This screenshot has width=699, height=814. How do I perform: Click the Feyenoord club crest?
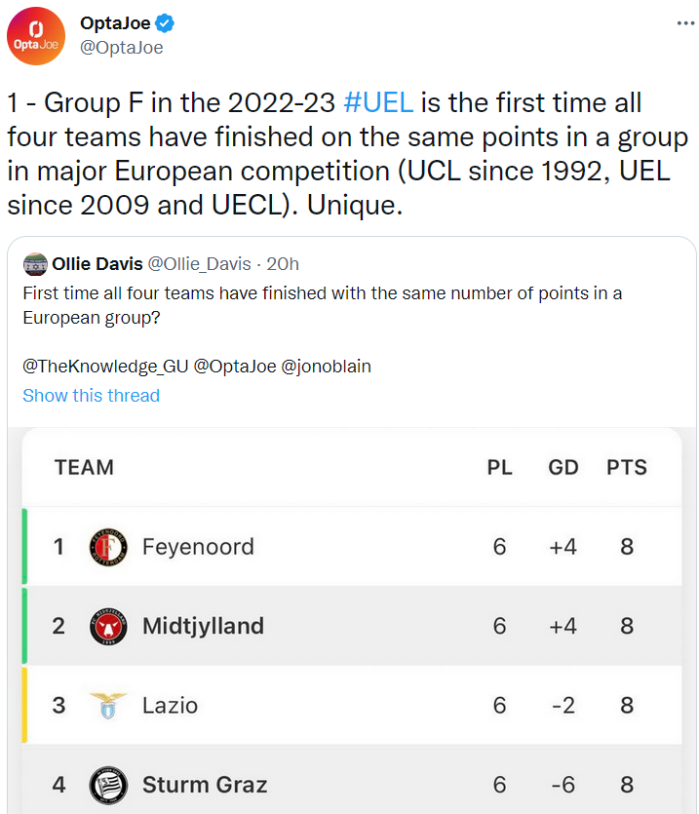107,547
